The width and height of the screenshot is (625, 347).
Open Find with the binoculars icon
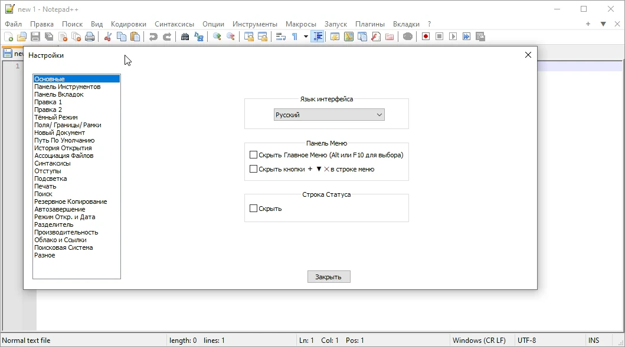tap(185, 37)
